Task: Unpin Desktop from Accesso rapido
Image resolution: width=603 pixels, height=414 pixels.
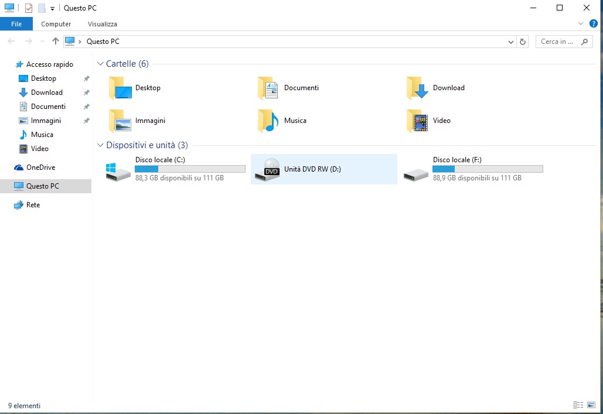Action: coord(87,78)
